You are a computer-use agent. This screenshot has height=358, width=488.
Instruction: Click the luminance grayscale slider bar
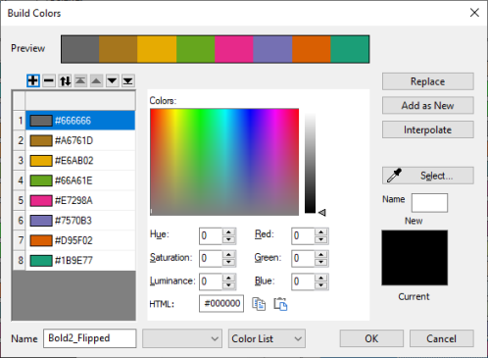[x=310, y=163]
